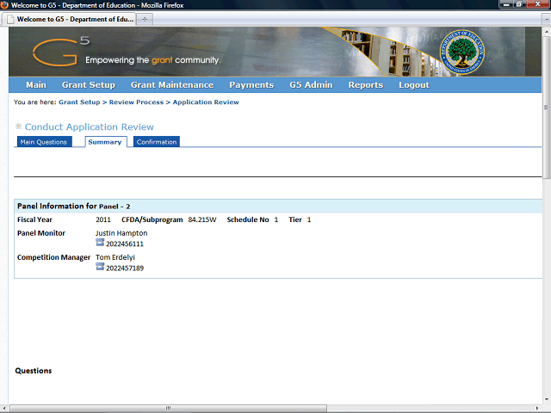Viewport: 551px width, 413px height.
Task: Click the small icon beside Conduct Application Review
Action: coord(19,126)
